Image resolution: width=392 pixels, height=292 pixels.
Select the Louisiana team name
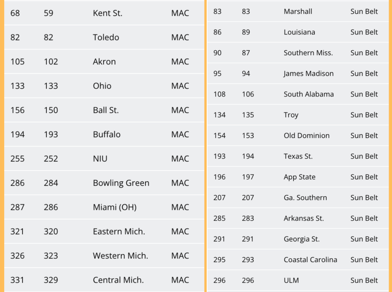pos(299,32)
